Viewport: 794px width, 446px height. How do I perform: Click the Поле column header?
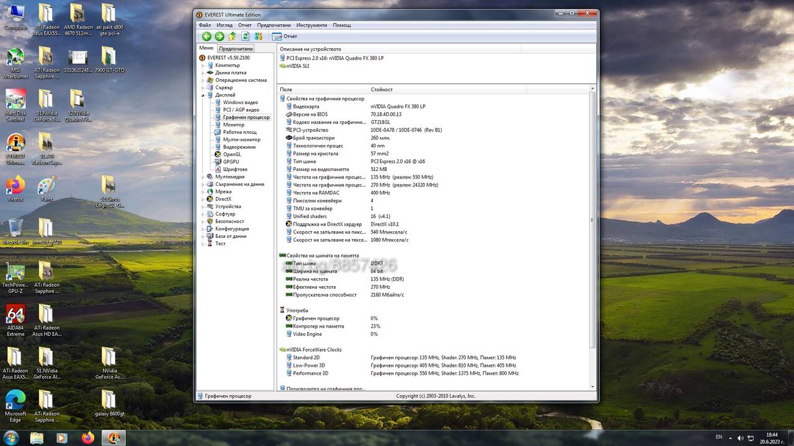pyautogui.click(x=323, y=90)
